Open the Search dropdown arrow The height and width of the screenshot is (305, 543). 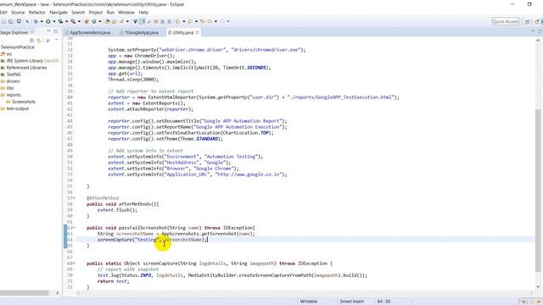pyautogui.click(x=127, y=21)
